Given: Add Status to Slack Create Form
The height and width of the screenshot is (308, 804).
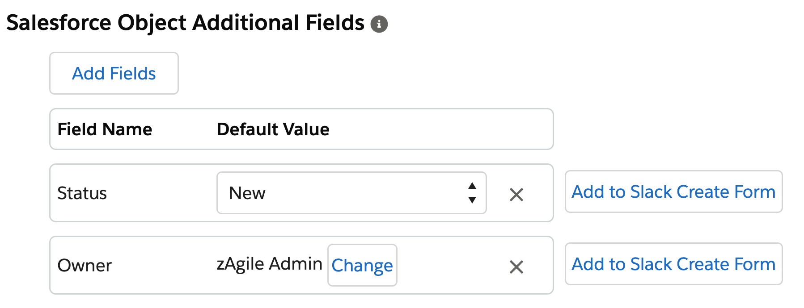Looking at the screenshot, I should tap(673, 191).
